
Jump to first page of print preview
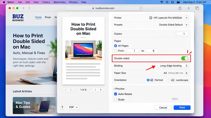pyautogui.click(x=66, y=90)
